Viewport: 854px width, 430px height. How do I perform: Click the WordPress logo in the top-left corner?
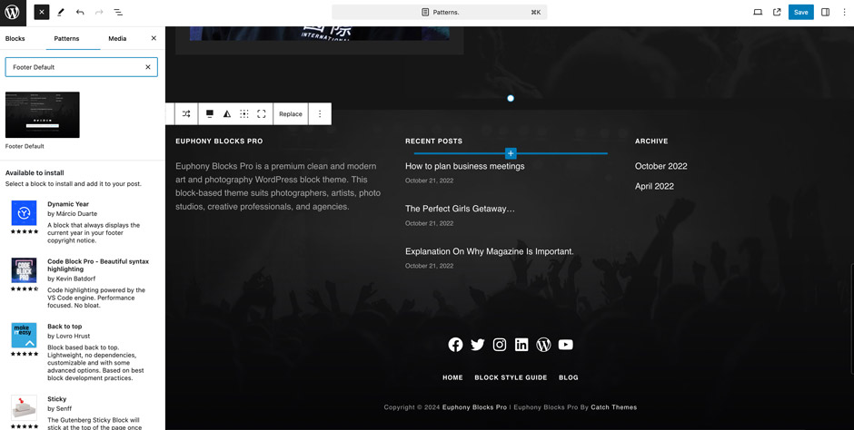tap(13, 13)
